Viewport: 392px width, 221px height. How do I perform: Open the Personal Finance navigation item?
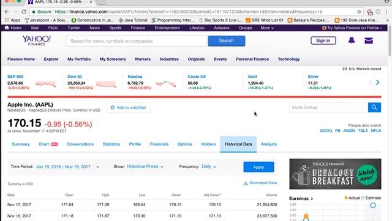click(252, 59)
